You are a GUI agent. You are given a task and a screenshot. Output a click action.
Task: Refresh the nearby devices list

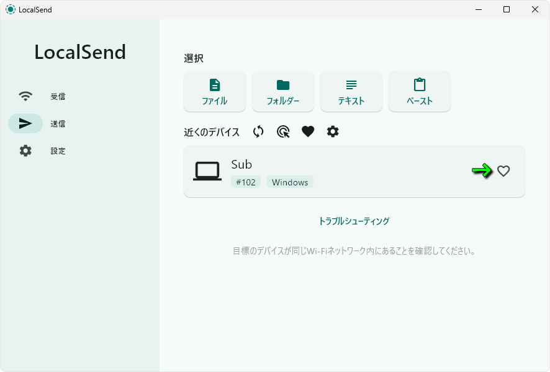pos(258,131)
